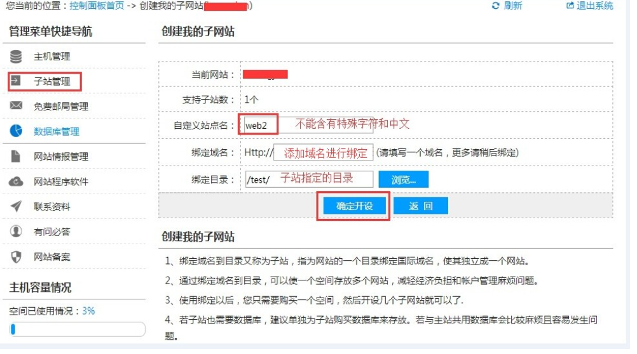Image resolution: width=637 pixels, height=354 pixels.
Task: Click the 子站管理 arrow icon
Action: [15, 81]
